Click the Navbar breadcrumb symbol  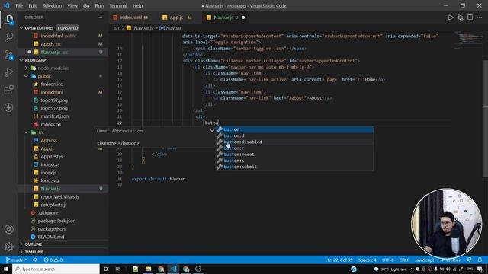[x=170, y=28]
